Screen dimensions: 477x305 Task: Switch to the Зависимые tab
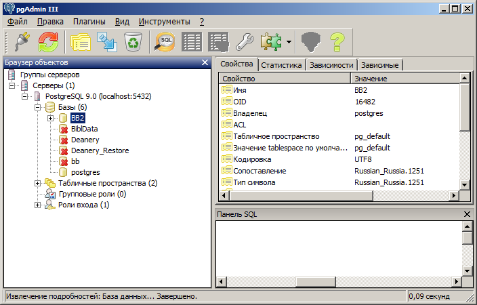(x=380, y=65)
